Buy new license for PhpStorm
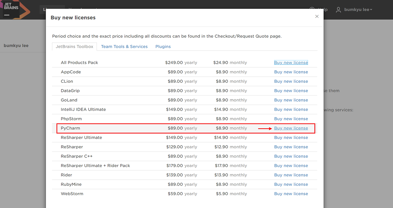 pyautogui.click(x=291, y=119)
